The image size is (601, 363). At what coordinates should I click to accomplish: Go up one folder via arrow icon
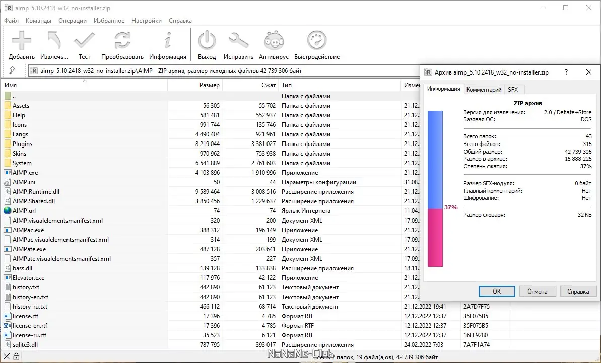(x=12, y=70)
